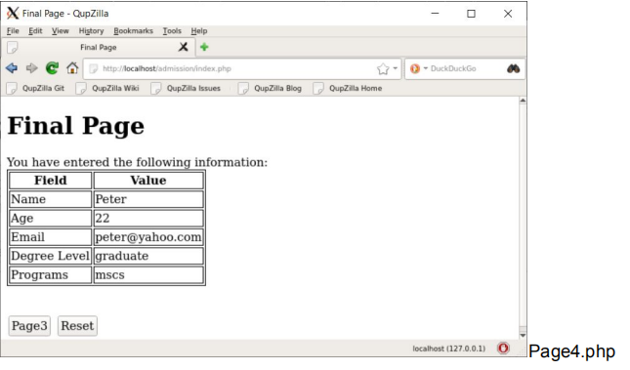Click the 'Peter' table cell
The image size is (630, 370).
148,199
